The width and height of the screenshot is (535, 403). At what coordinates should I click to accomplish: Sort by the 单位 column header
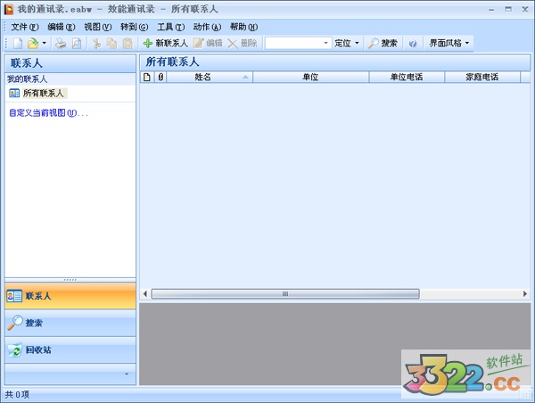click(x=310, y=77)
